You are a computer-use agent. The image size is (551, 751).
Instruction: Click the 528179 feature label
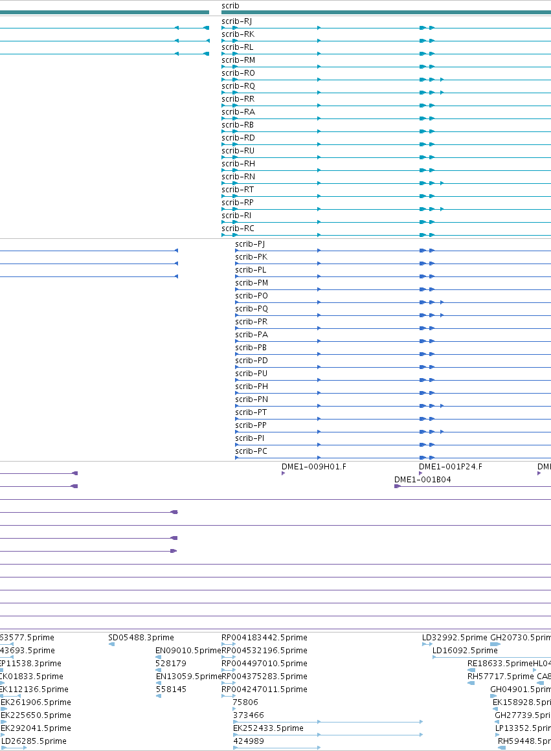pyautogui.click(x=171, y=664)
